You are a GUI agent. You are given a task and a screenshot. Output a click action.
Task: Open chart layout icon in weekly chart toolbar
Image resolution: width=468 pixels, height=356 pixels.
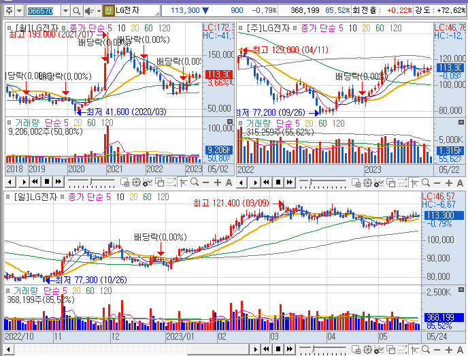pyautogui.click(x=356, y=182)
